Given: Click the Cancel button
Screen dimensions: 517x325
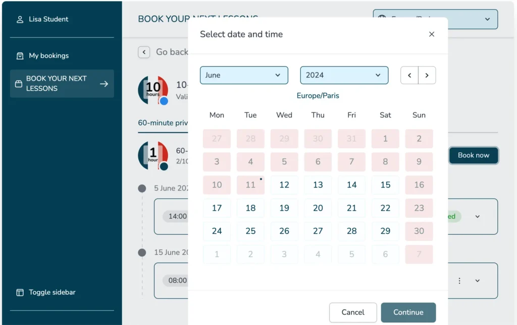Looking at the screenshot, I should (353, 312).
